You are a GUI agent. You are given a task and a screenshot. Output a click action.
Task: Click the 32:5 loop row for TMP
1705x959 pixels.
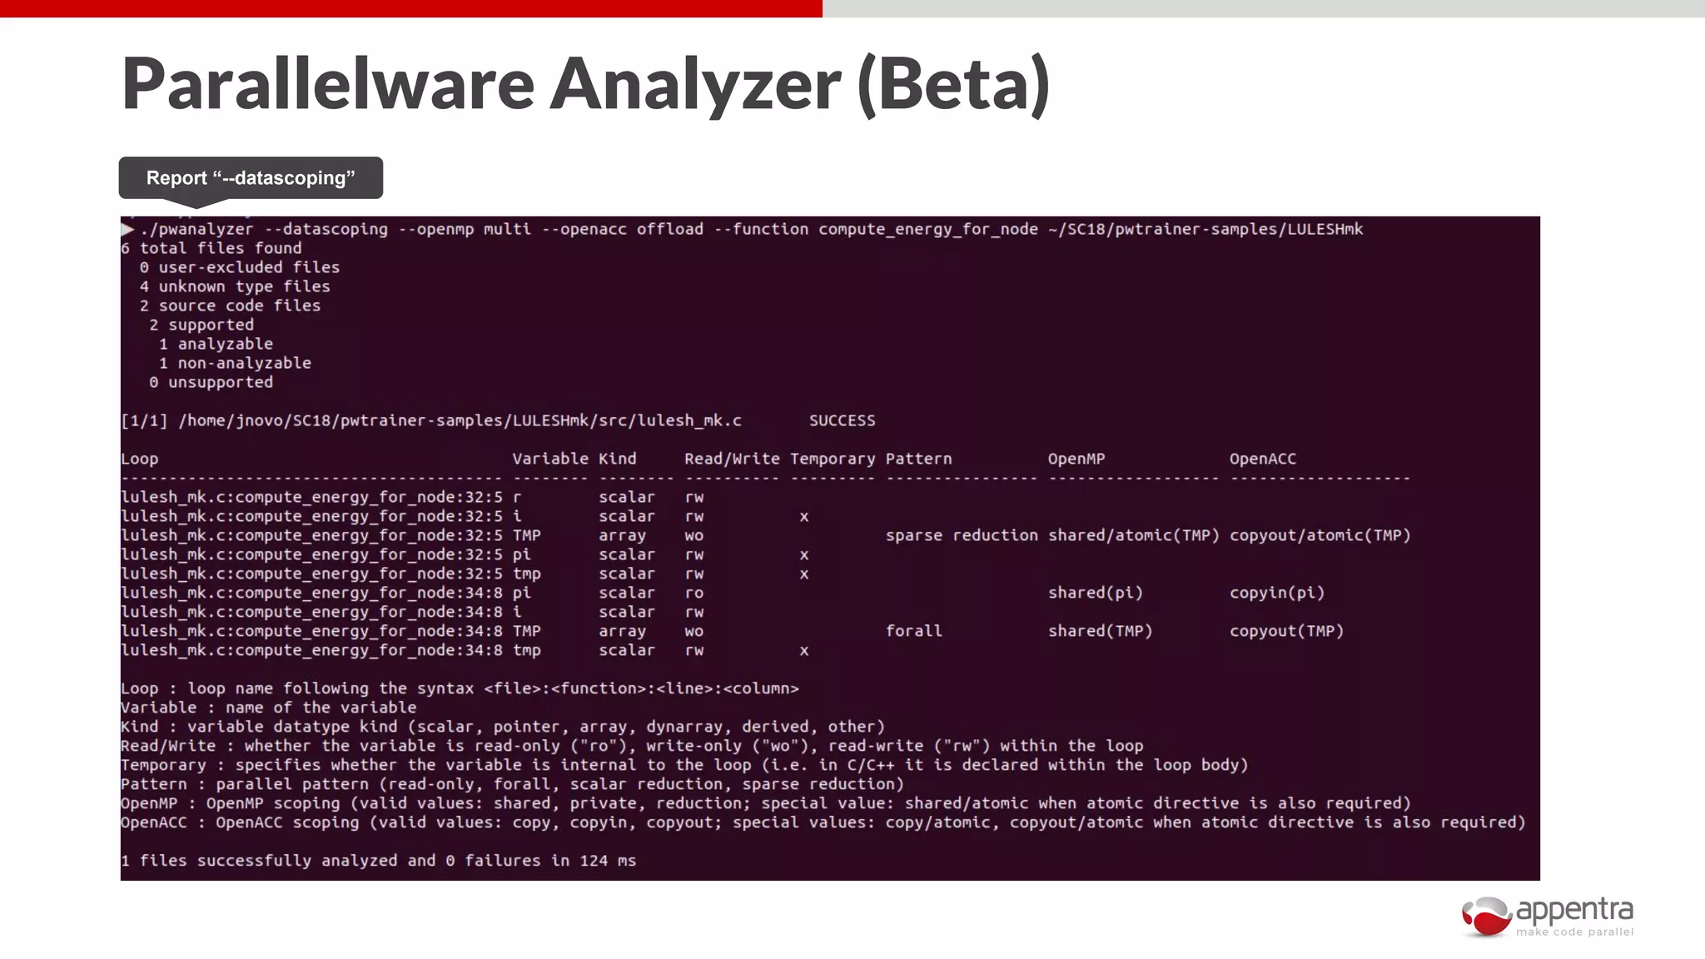click(x=766, y=535)
